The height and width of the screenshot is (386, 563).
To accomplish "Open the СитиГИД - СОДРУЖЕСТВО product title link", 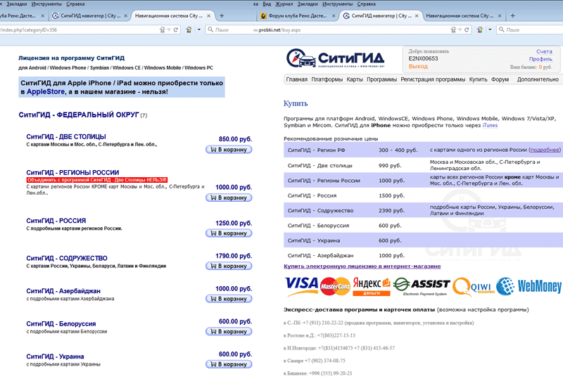I will 67,258.
